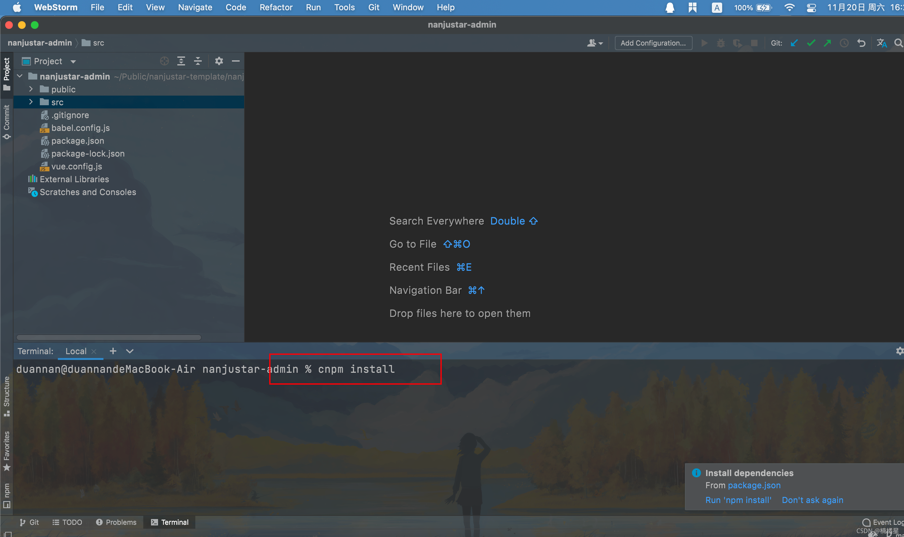Expand the src folder chevron
The image size is (904, 537).
[31, 102]
